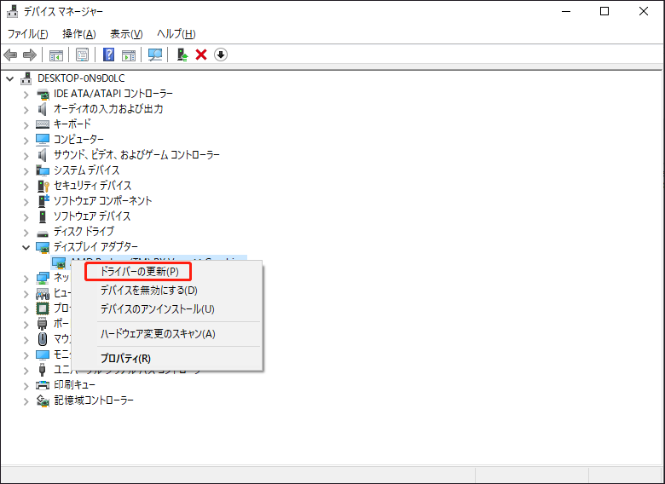Expand the 印刷キュー node
This screenshot has width=665, height=484.
coord(26,386)
